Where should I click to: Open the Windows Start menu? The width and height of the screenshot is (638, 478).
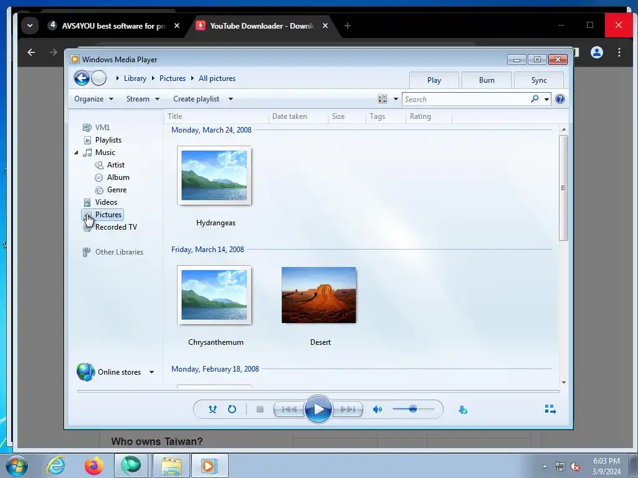pyautogui.click(x=17, y=466)
